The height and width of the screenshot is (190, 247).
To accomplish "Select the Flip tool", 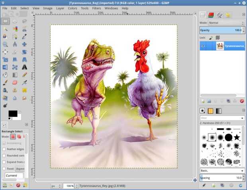I will [x=5, y=67].
